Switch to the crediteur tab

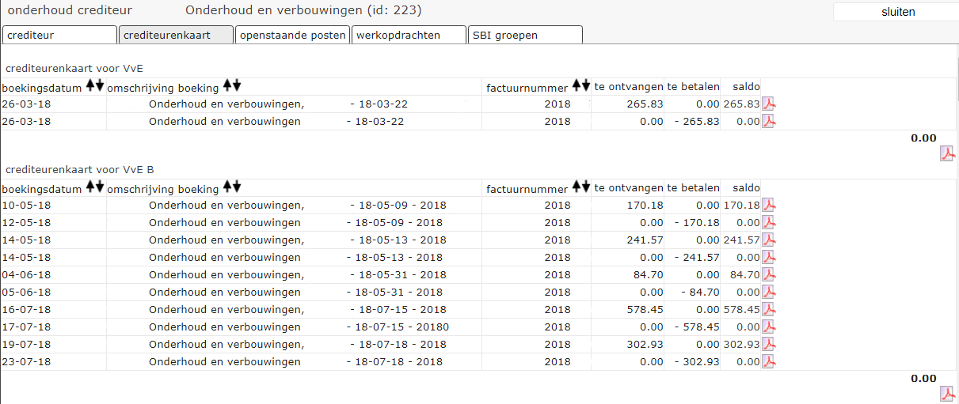pyautogui.click(x=59, y=35)
